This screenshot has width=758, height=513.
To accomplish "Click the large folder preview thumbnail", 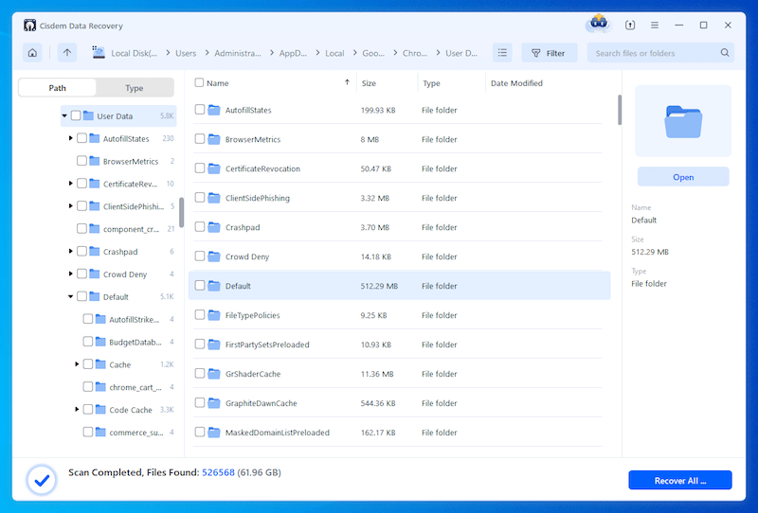I will point(683,121).
